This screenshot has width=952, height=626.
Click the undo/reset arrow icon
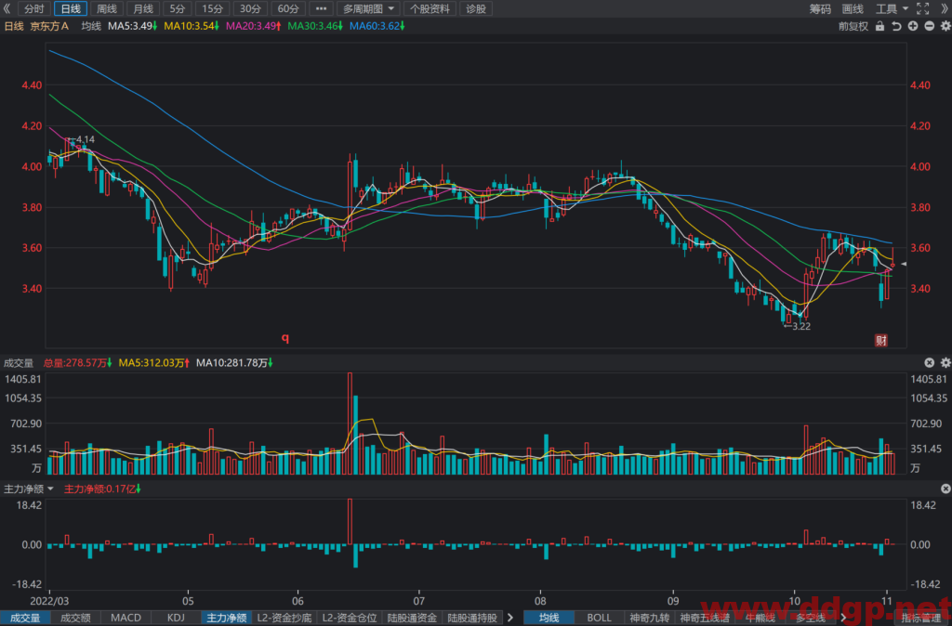(x=896, y=26)
